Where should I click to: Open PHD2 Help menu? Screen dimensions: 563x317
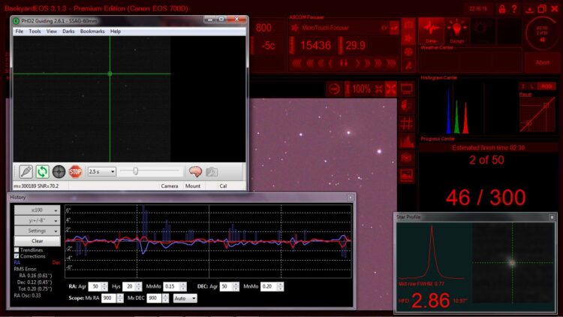(x=116, y=32)
